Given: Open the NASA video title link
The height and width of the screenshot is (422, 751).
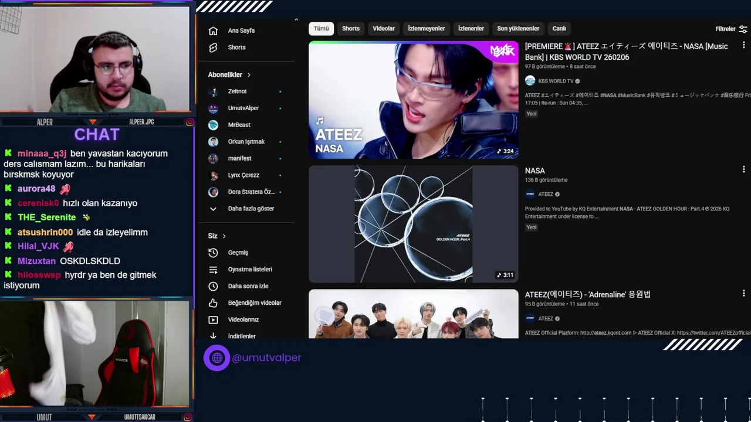Looking at the screenshot, I should (x=535, y=171).
